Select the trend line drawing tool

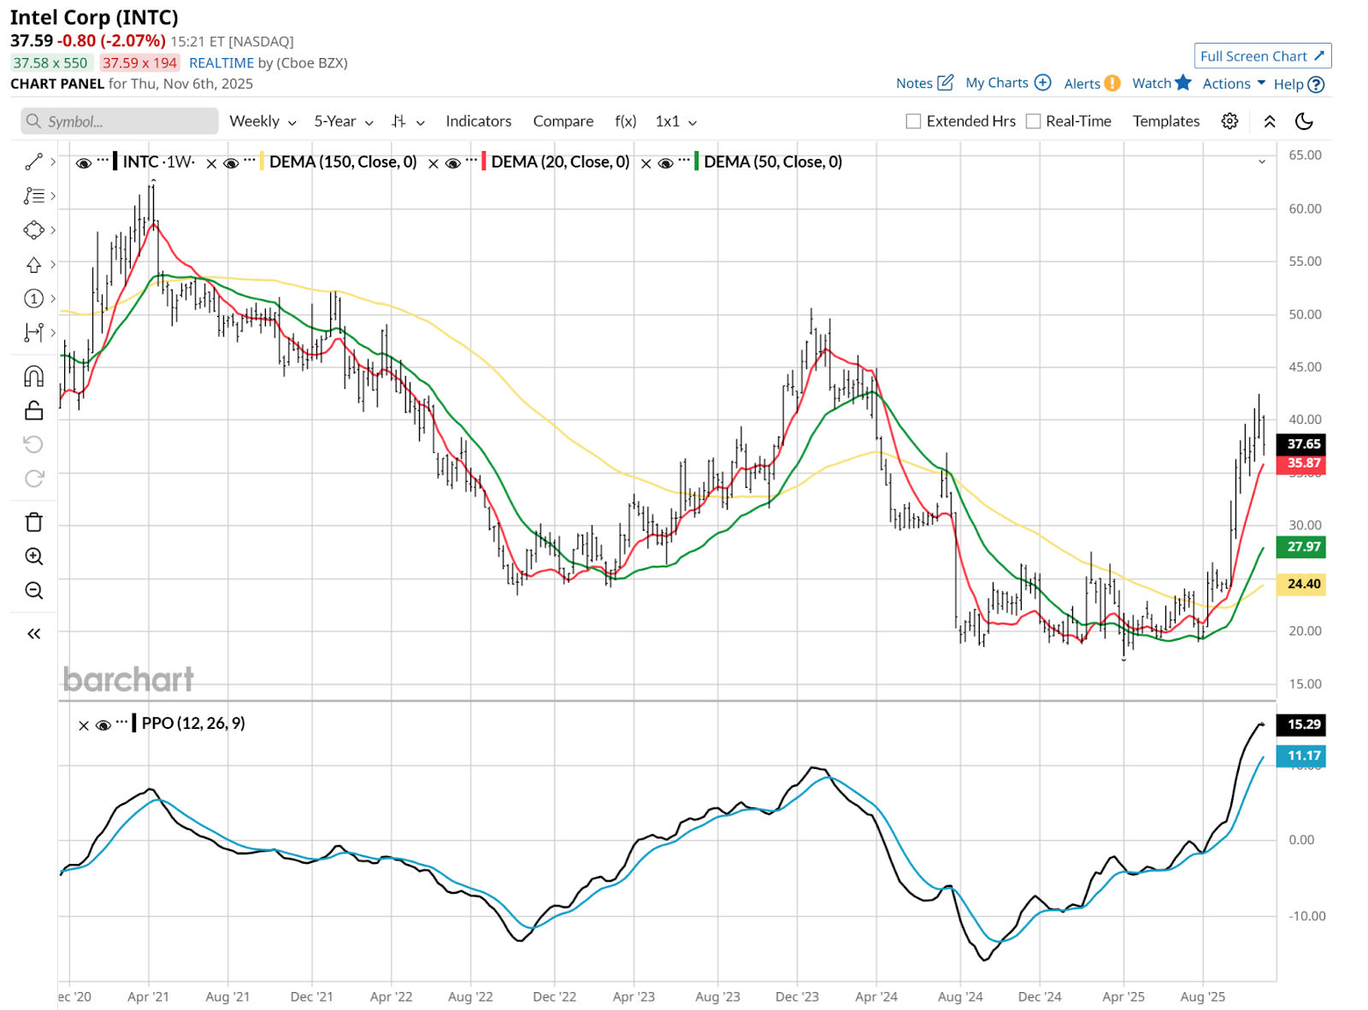click(x=34, y=161)
